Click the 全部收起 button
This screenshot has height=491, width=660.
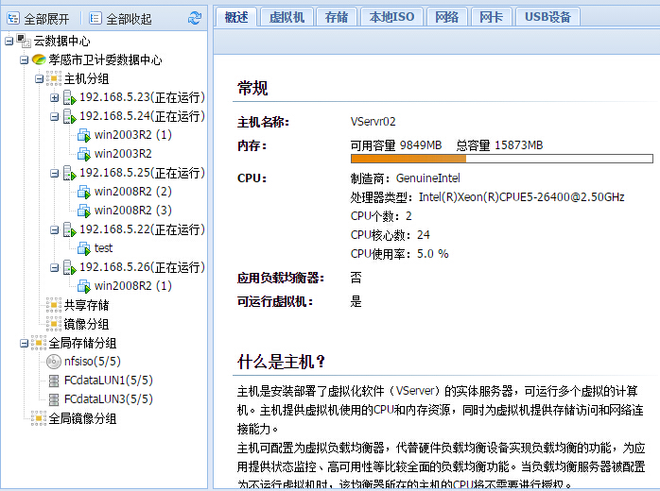pos(119,18)
